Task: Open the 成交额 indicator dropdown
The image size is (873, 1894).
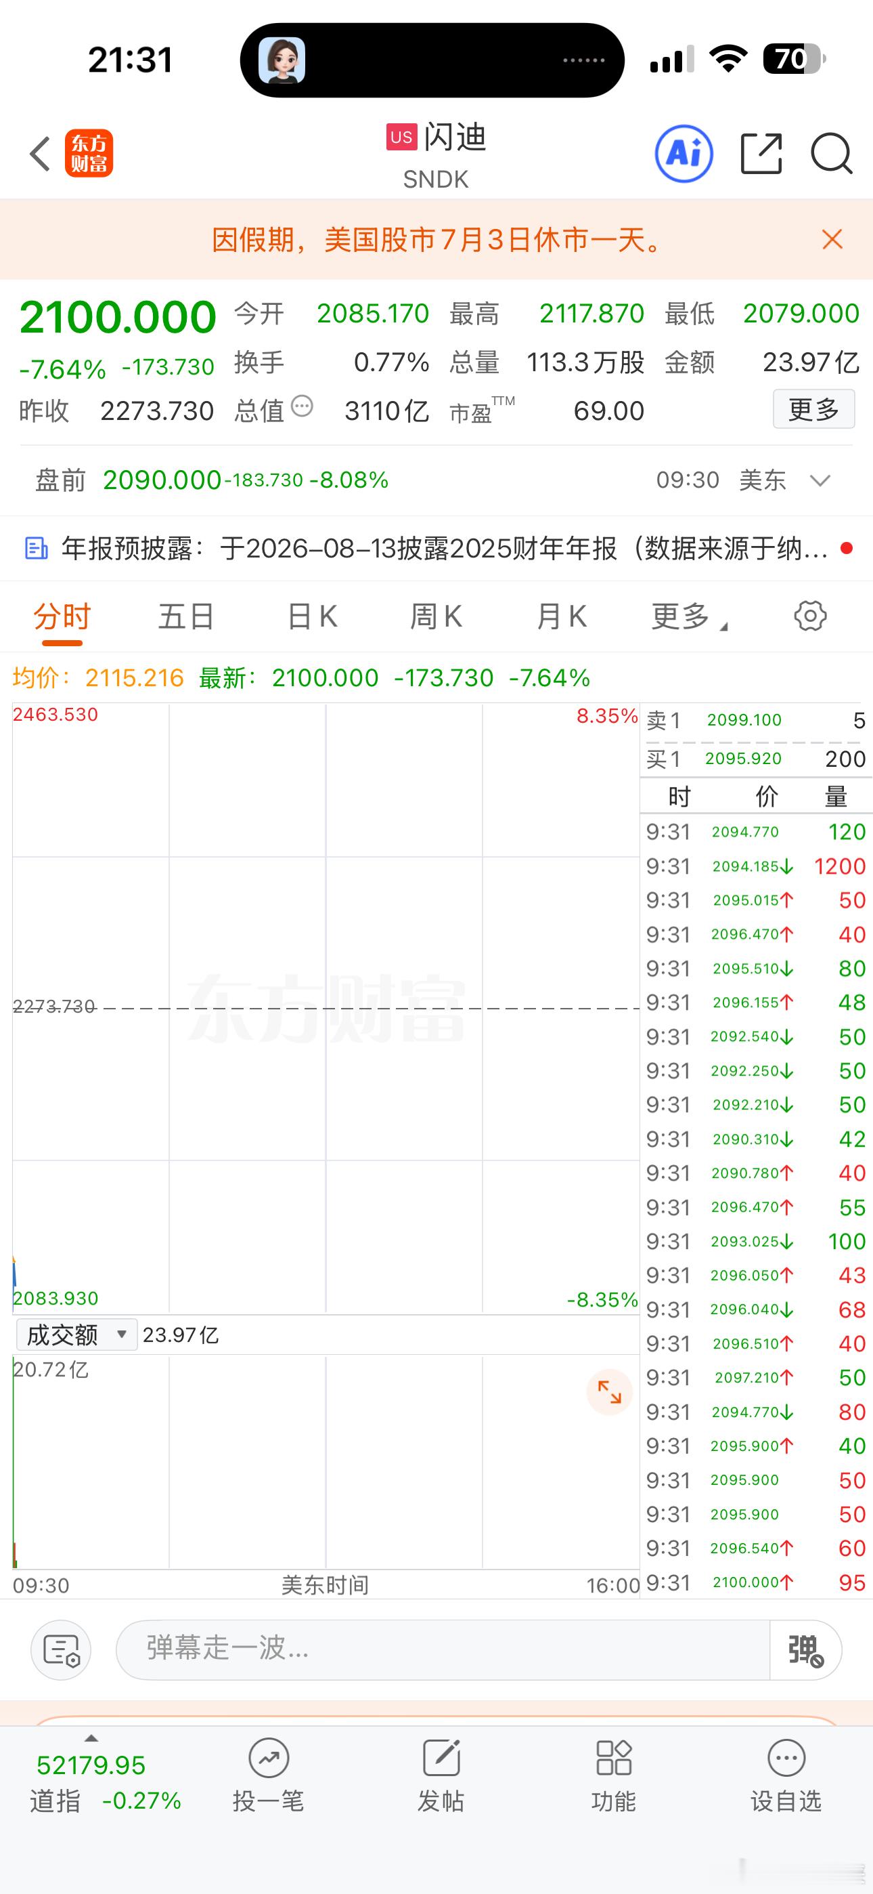Action: pos(76,1334)
